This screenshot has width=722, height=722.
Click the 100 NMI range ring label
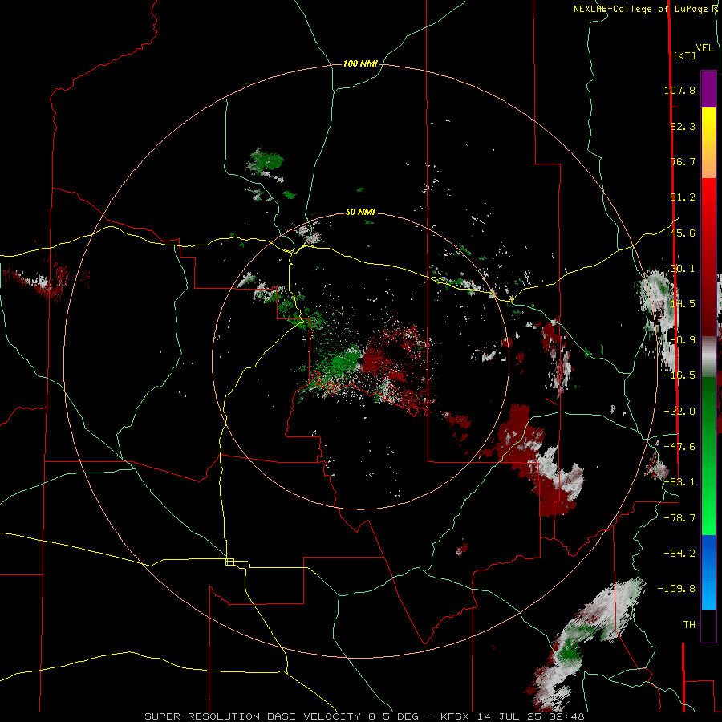tap(360, 63)
